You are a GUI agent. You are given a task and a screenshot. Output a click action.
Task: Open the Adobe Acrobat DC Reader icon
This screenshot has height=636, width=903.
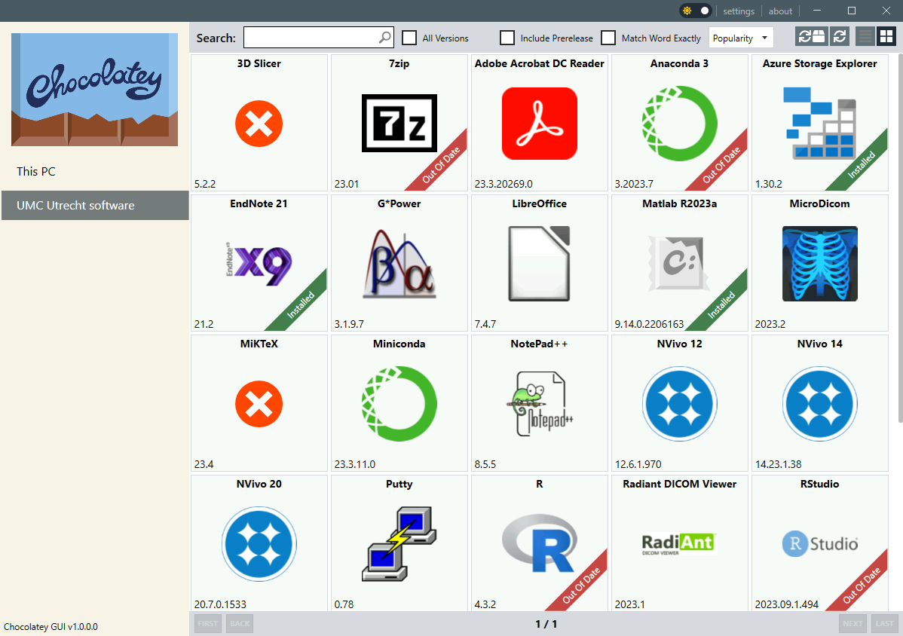(540, 123)
